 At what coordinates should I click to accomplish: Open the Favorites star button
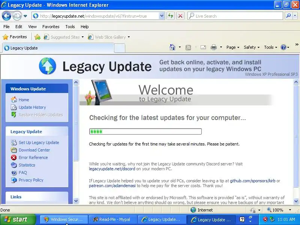(x=15, y=37)
